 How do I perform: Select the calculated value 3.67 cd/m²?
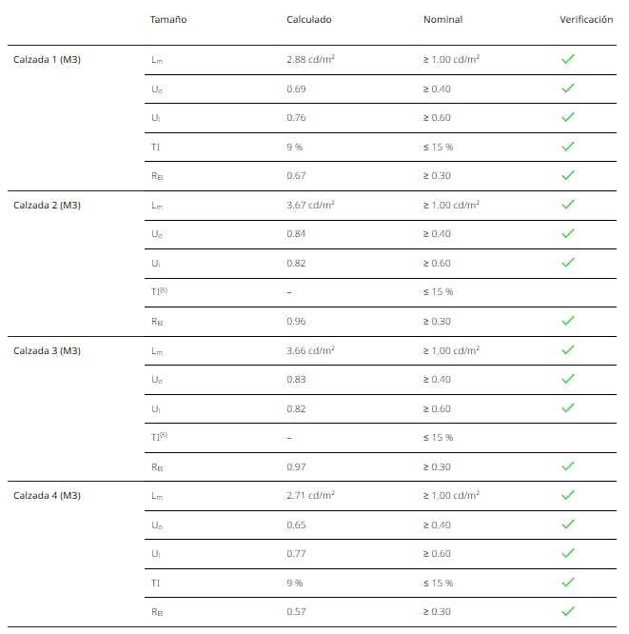pos(310,205)
